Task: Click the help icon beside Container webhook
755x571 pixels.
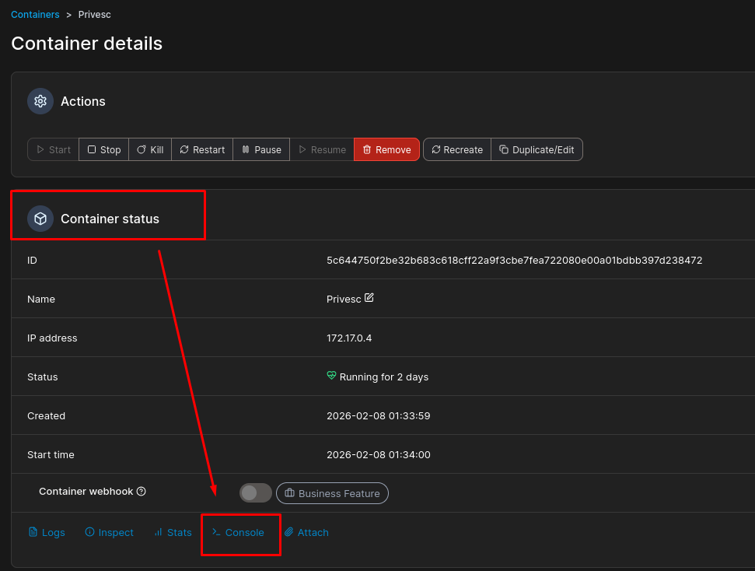Action: tap(142, 492)
